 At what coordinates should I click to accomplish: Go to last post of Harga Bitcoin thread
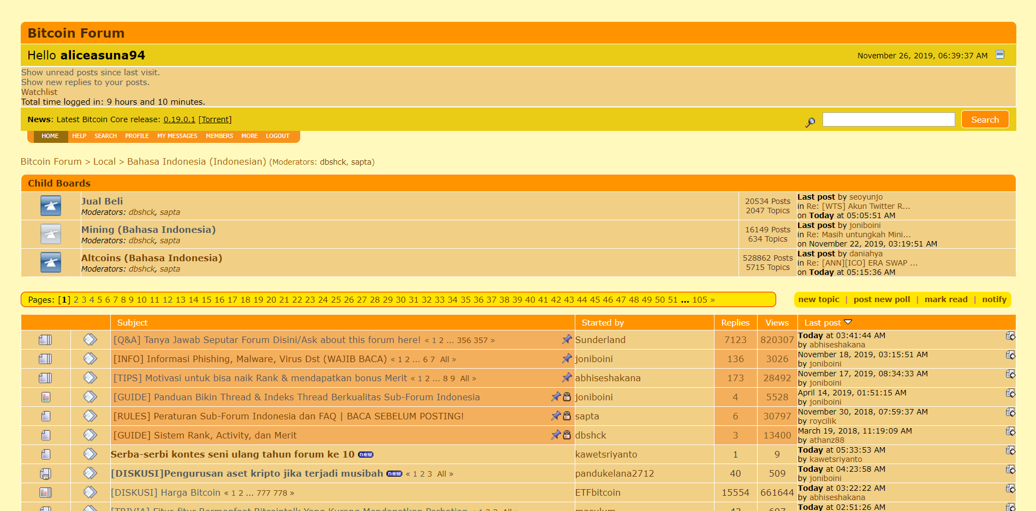click(1010, 489)
